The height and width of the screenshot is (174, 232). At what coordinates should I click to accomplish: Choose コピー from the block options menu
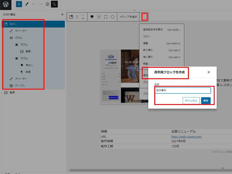(x=147, y=37)
